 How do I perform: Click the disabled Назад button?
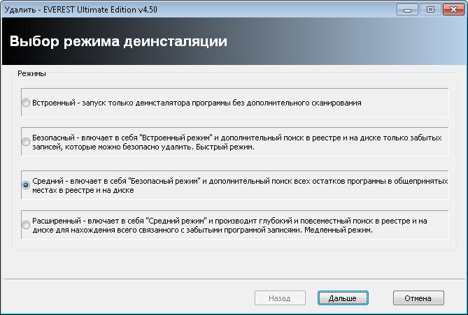point(280,298)
